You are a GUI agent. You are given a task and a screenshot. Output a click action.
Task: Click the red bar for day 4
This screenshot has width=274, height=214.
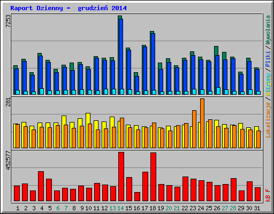click(41, 186)
